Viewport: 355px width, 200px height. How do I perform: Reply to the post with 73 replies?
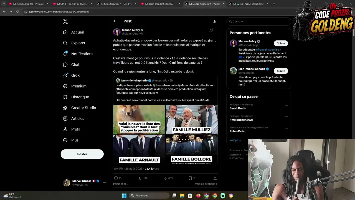[x=116, y=178]
